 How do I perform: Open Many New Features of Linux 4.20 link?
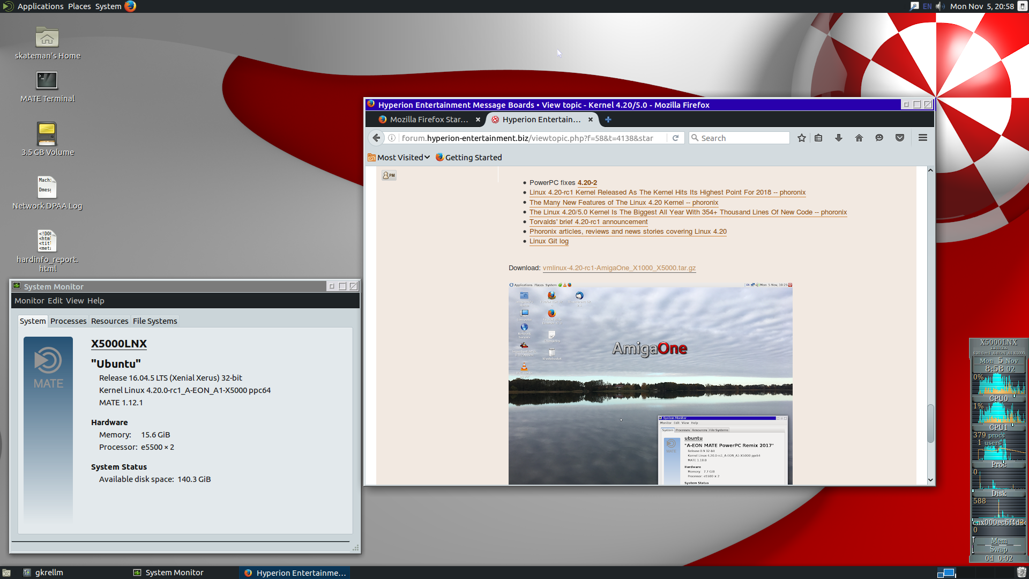click(x=624, y=203)
